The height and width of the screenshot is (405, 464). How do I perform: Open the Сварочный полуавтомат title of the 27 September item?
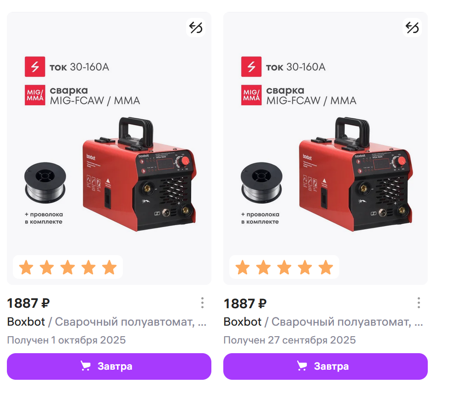tap(347, 322)
